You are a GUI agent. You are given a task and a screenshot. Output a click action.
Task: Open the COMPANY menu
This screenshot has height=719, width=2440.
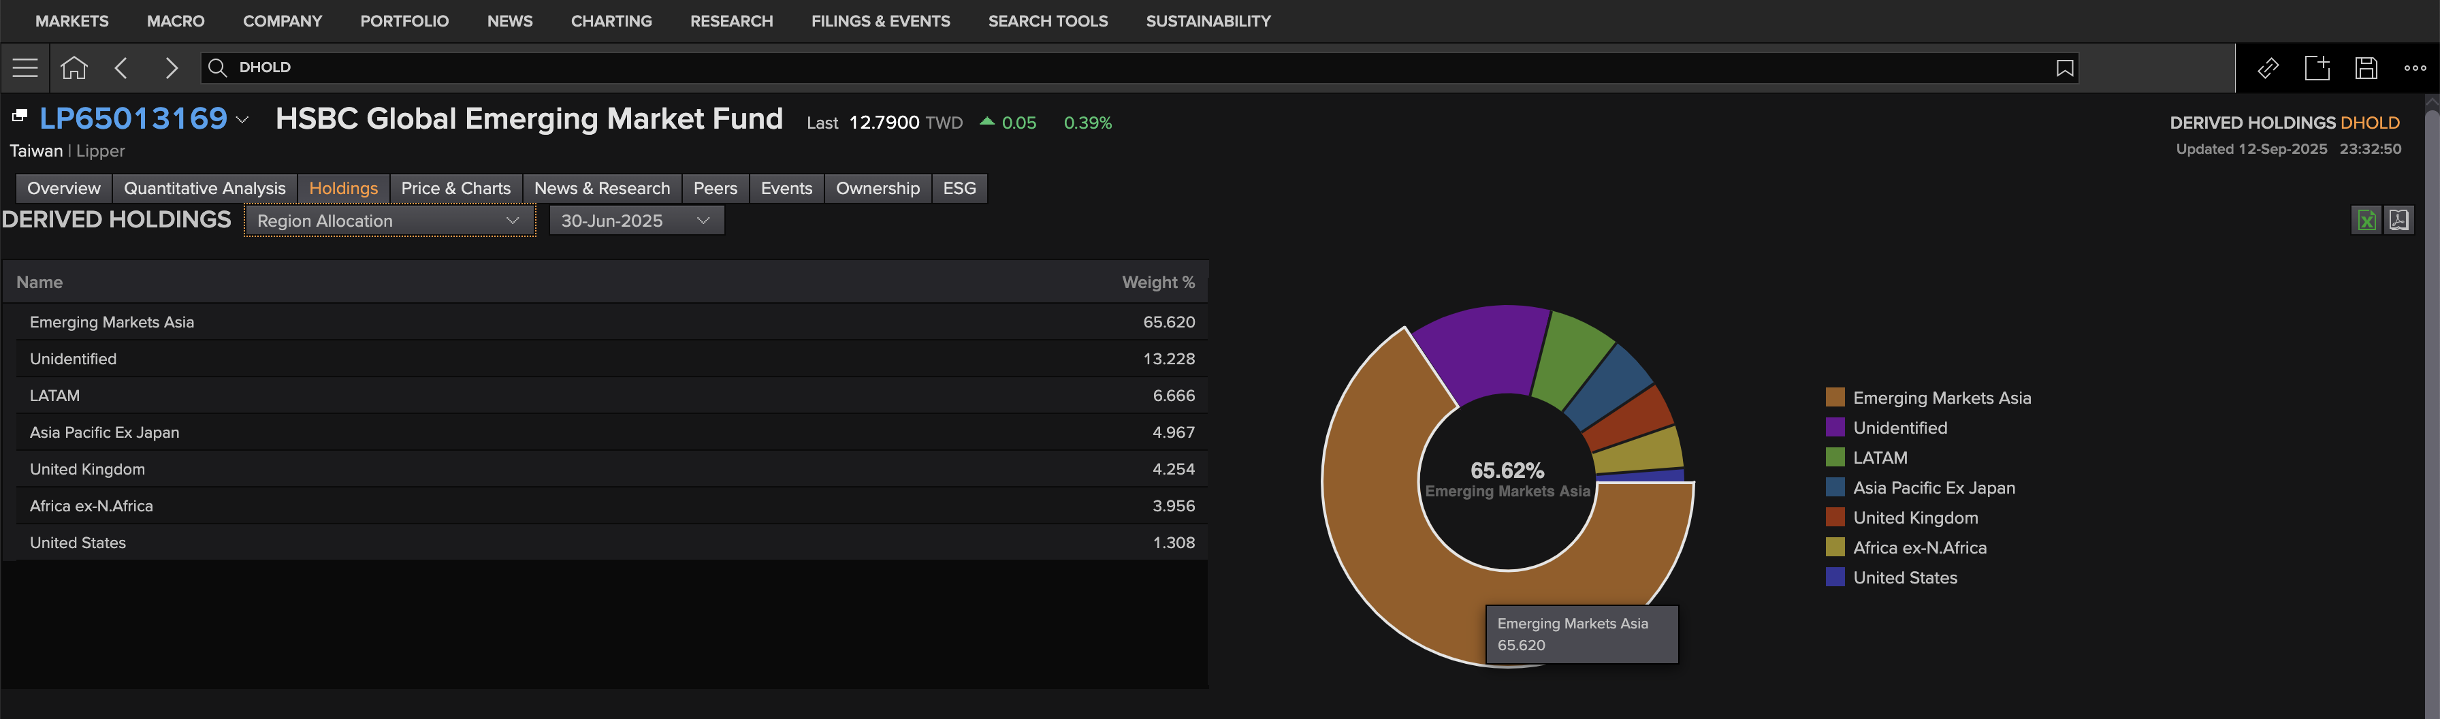[x=283, y=21]
